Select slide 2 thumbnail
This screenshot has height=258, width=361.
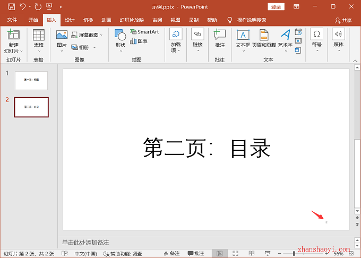click(31, 107)
